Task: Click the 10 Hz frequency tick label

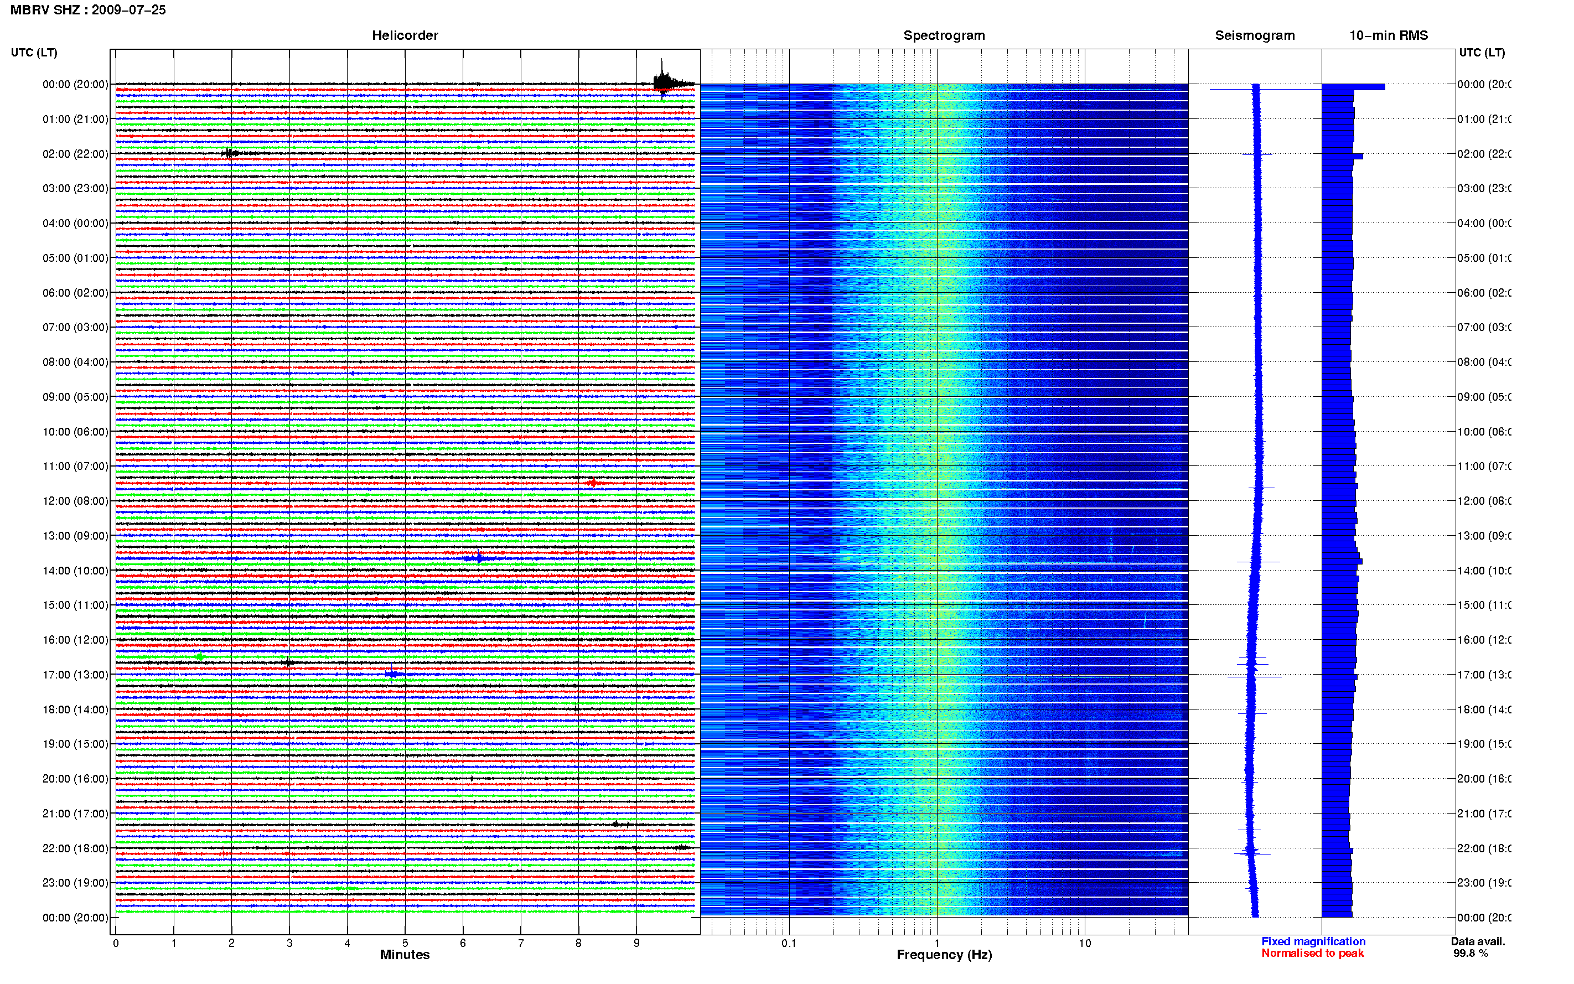Action: point(1085,943)
